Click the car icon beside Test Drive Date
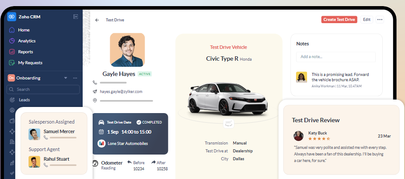This screenshot has height=179, width=405. [x=101, y=122]
